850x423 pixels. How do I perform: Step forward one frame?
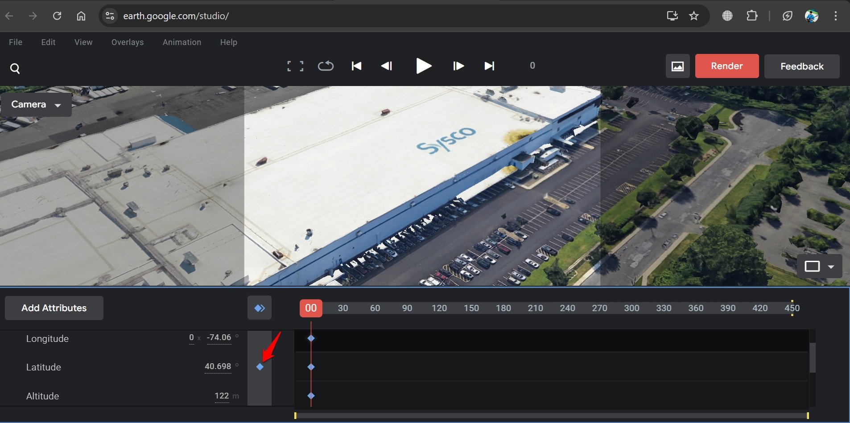click(458, 66)
